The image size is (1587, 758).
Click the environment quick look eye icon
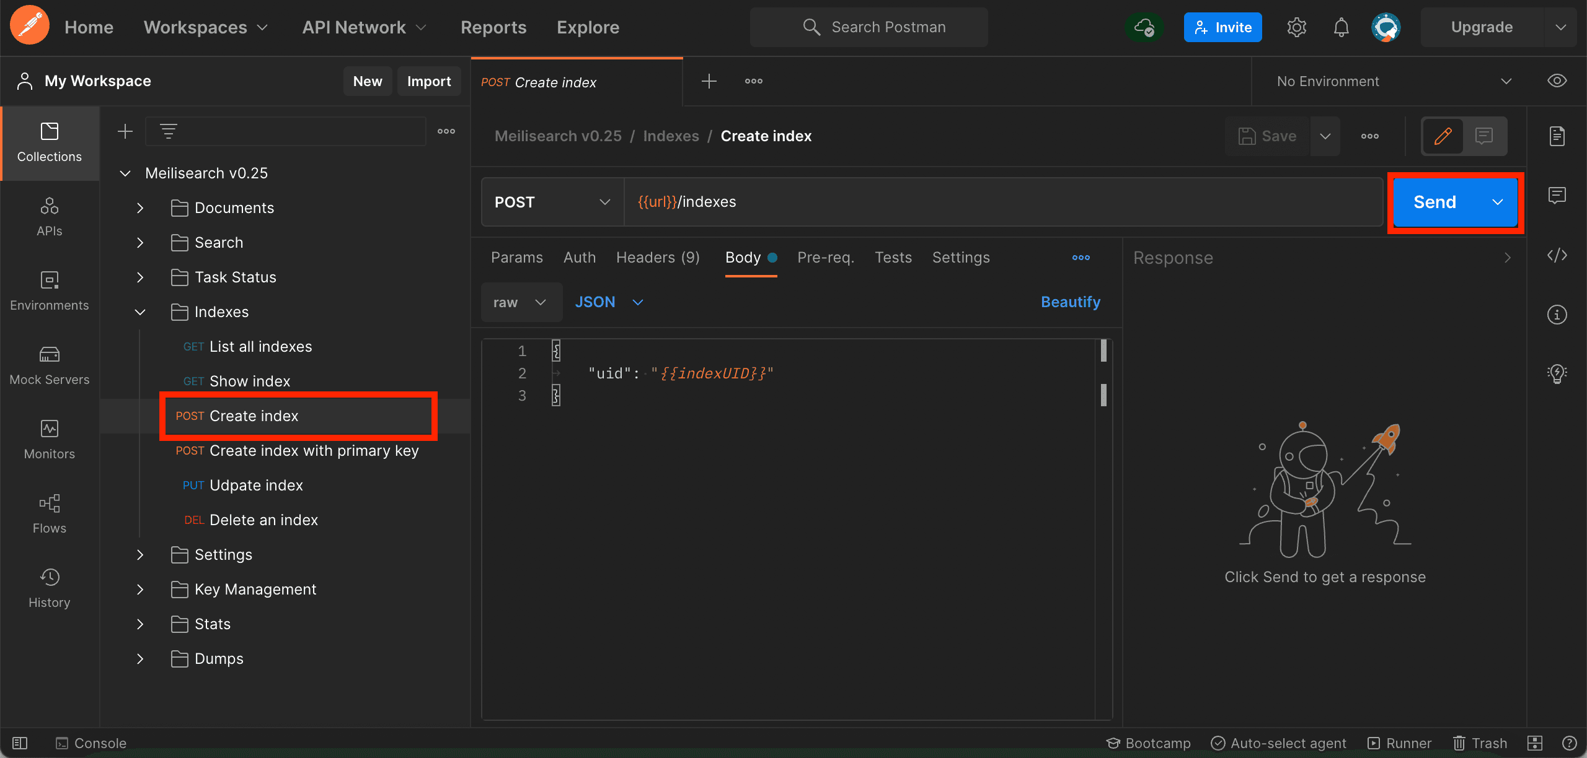(1557, 81)
